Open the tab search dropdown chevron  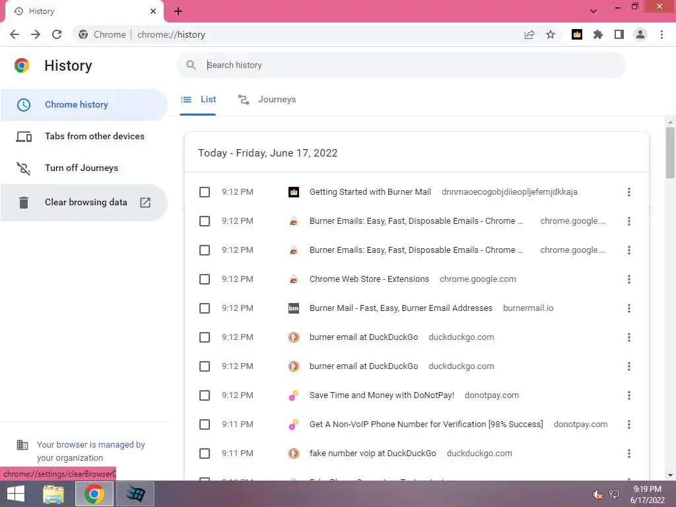pos(593,11)
